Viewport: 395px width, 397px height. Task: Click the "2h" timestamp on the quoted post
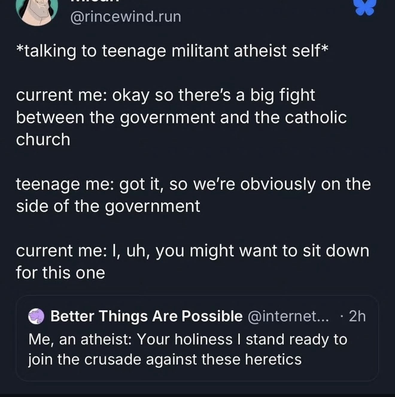coord(357,316)
